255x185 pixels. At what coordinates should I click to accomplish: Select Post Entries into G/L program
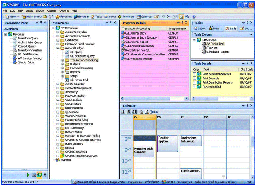pyautogui.click(x=154, y=50)
